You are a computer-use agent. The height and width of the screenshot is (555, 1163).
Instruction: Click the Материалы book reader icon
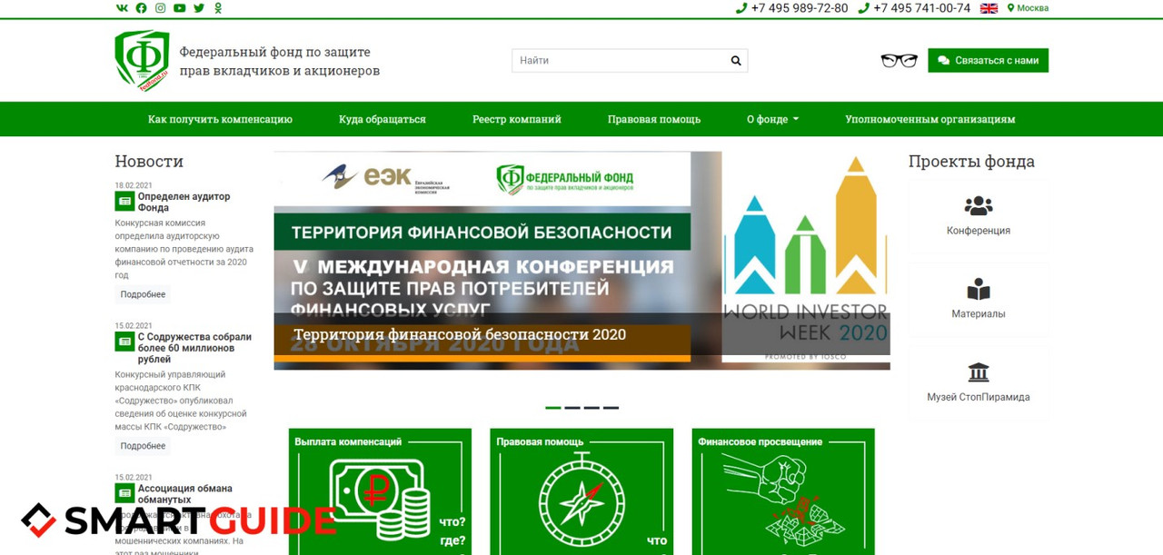click(x=979, y=290)
